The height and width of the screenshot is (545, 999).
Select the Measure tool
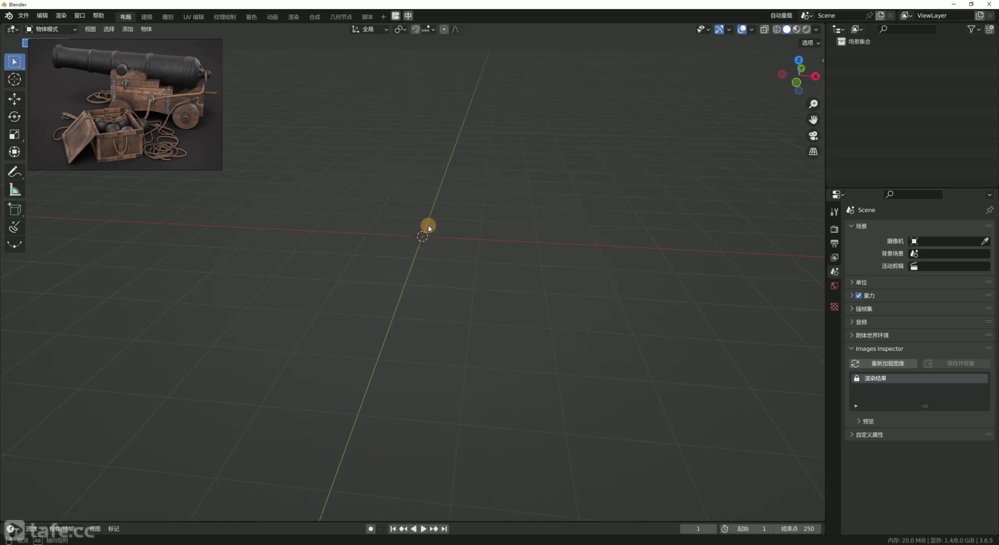point(14,190)
